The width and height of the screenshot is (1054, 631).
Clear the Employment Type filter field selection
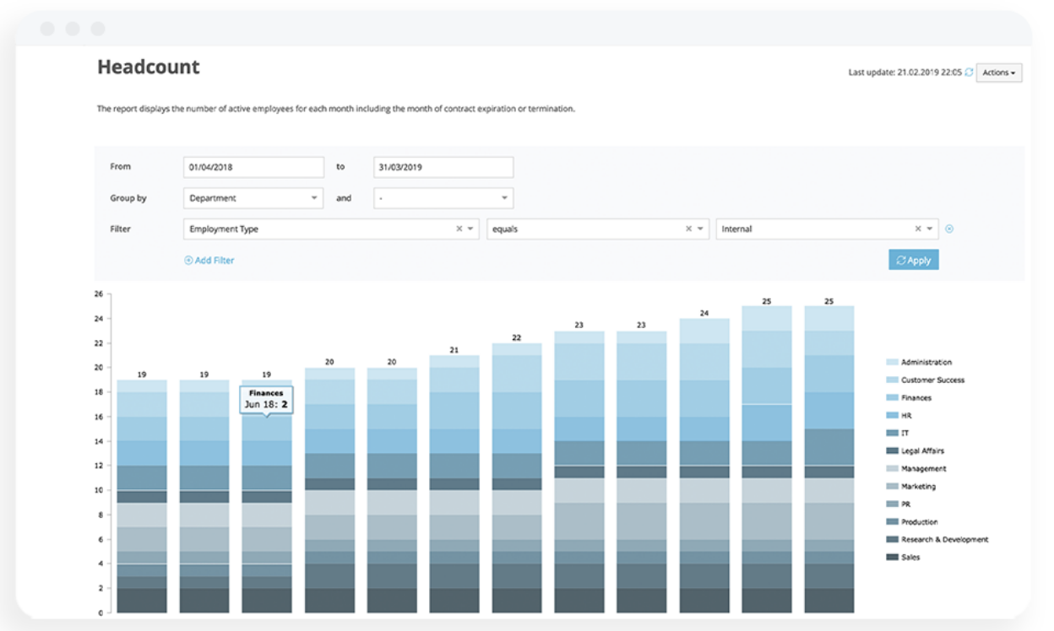point(459,229)
